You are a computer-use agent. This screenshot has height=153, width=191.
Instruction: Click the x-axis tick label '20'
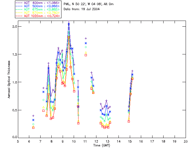click(186, 141)
